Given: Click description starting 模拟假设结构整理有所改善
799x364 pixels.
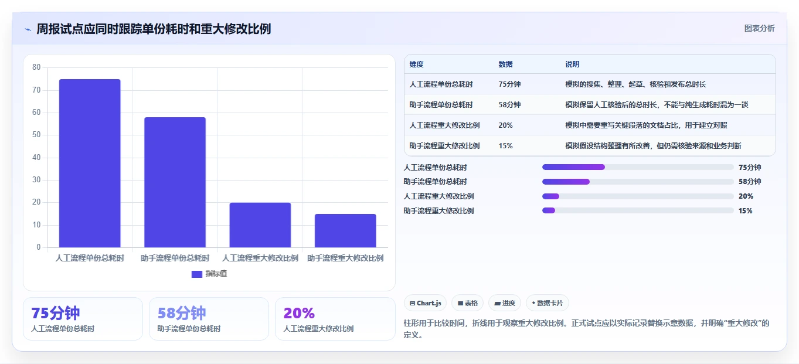Looking at the screenshot, I should click(x=653, y=146).
